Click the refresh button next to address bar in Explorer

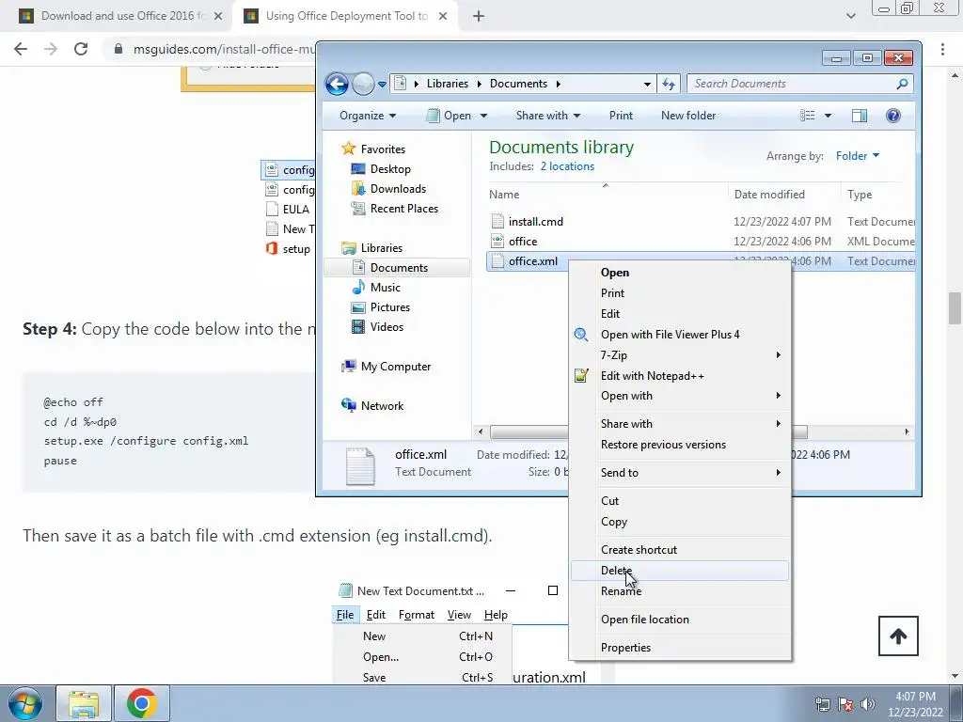coord(669,84)
